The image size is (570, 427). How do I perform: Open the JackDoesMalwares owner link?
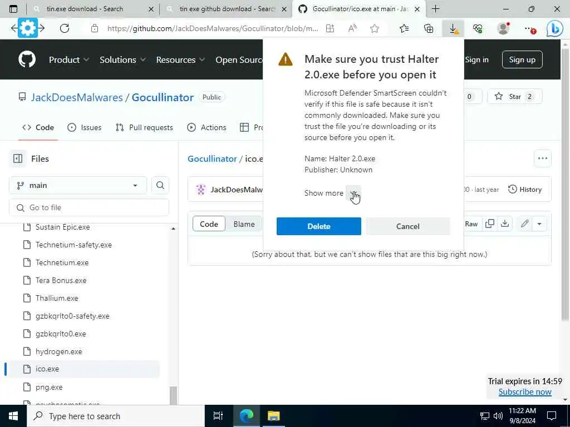click(77, 97)
